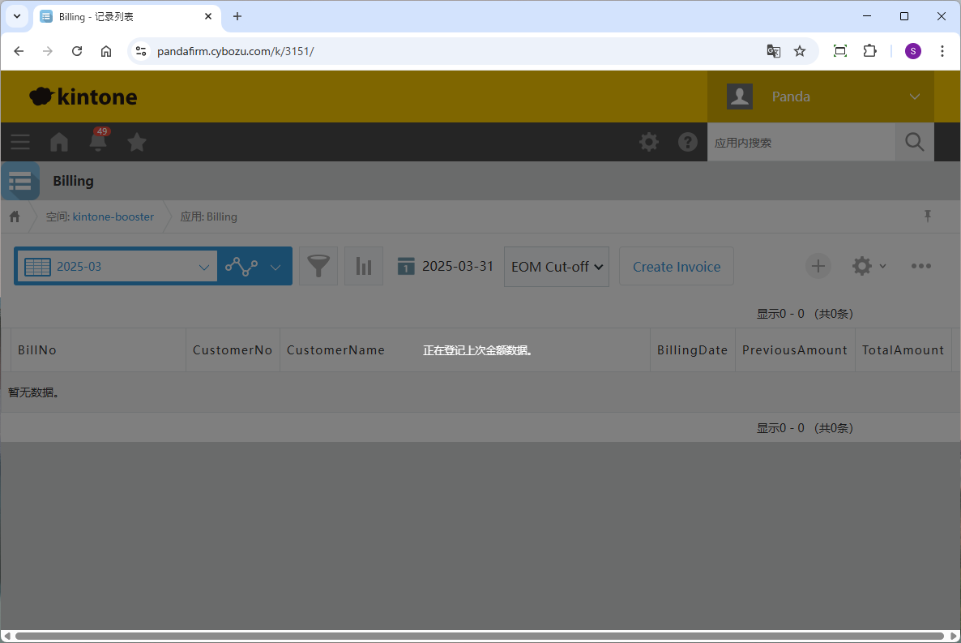Image resolution: width=961 pixels, height=643 pixels.
Task: Open the EOM Cut-off dropdown
Action: coord(557,266)
